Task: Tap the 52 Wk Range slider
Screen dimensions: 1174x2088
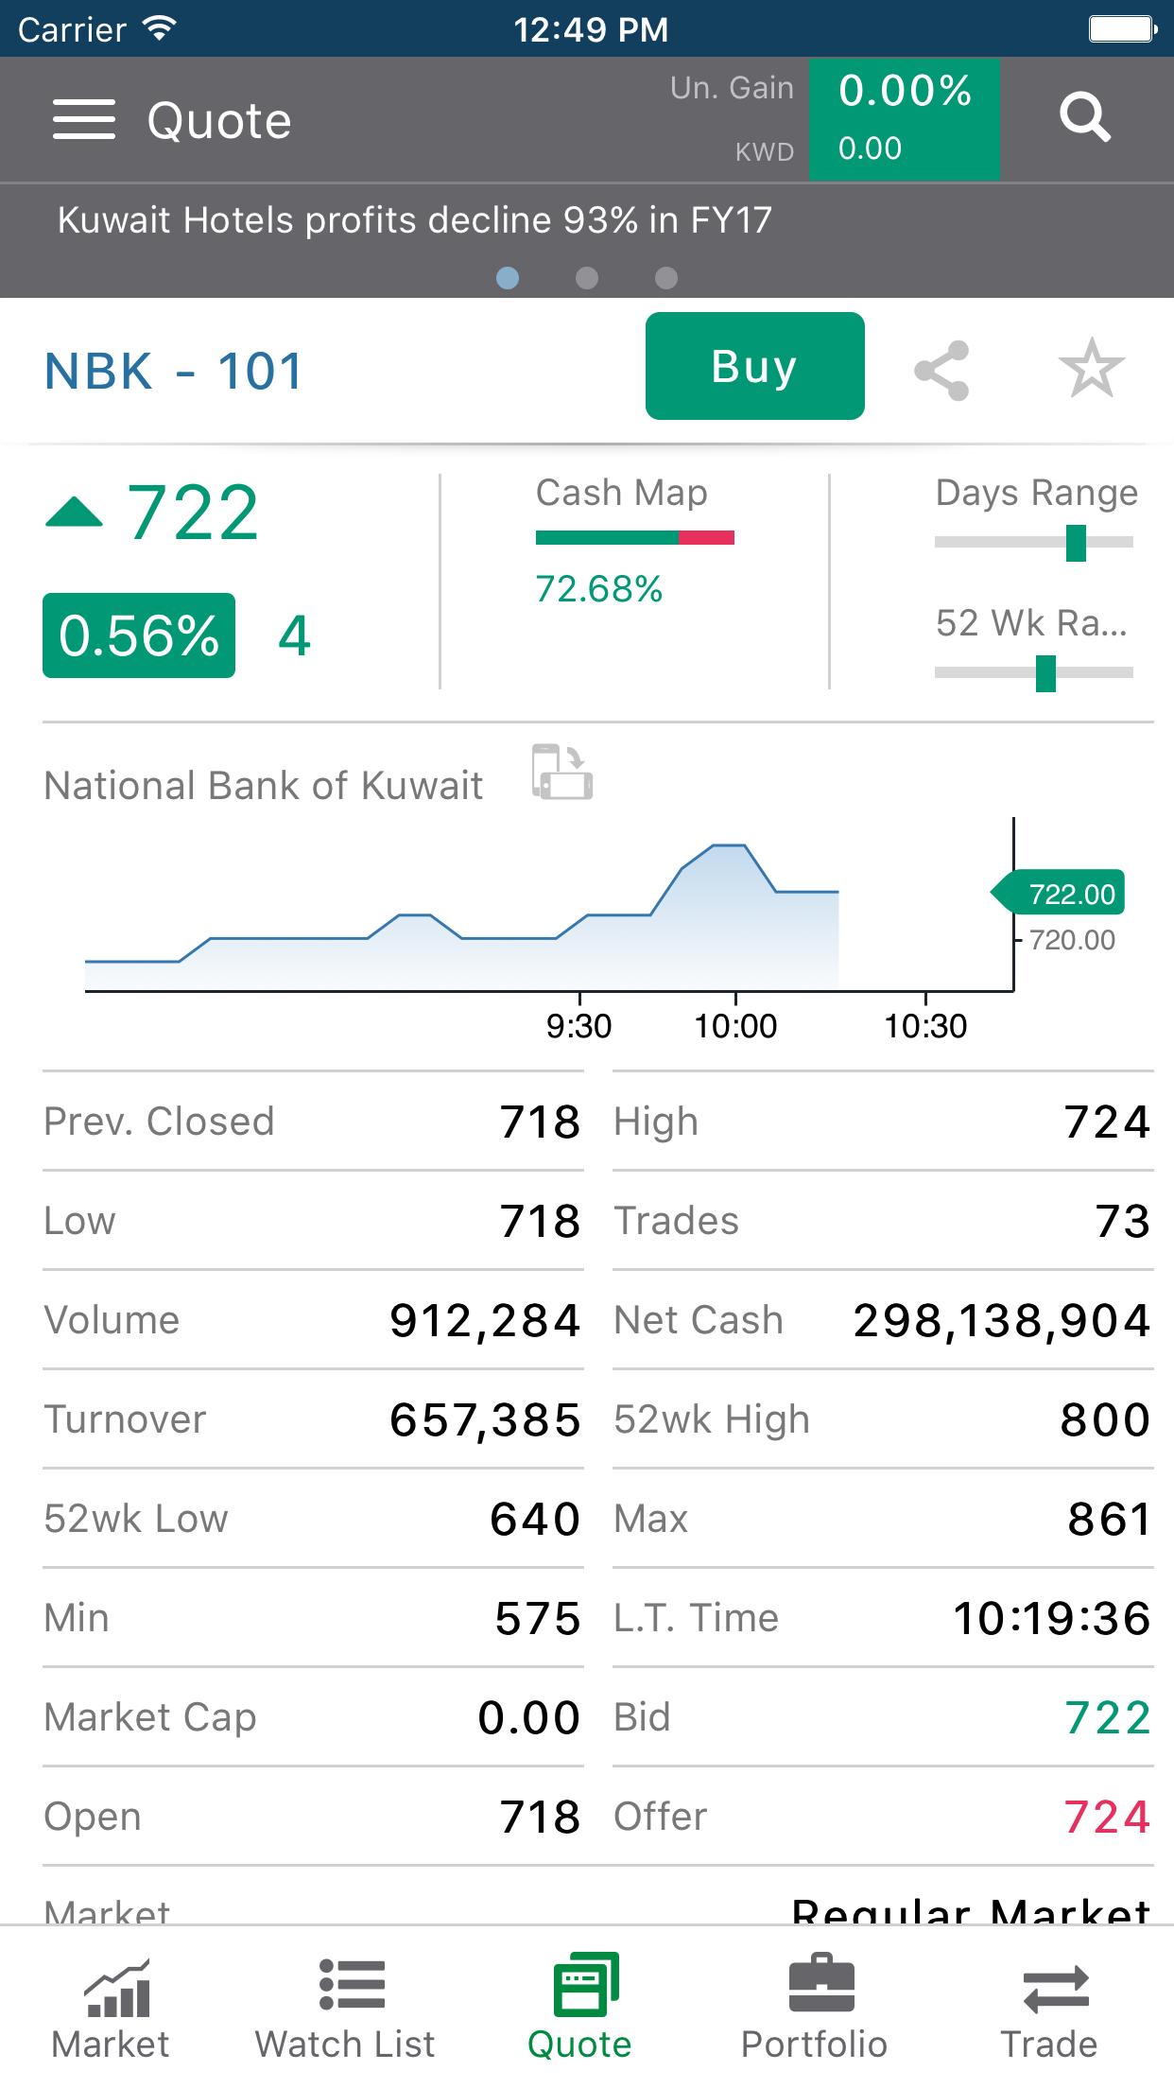Action: pyautogui.click(x=1033, y=673)
